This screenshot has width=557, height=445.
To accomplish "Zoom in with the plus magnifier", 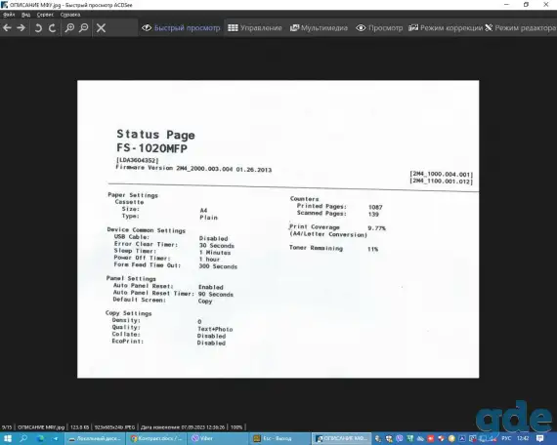I will tap(69, 27).
